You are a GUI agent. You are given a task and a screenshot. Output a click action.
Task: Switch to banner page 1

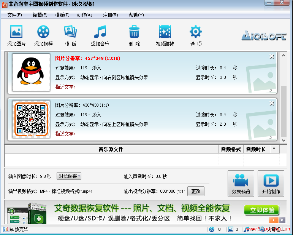click(273, 220)
